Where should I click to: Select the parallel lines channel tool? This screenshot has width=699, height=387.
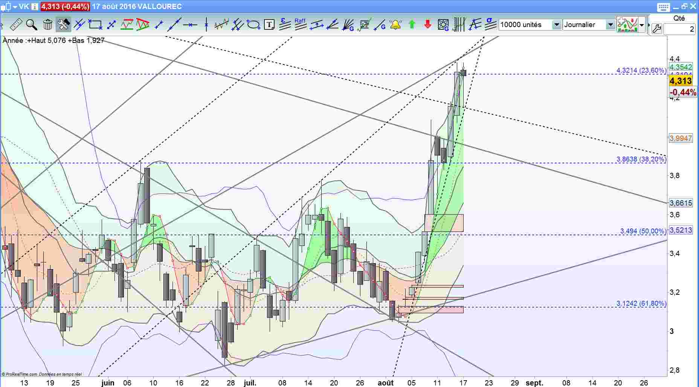click(x=79, y=25)
